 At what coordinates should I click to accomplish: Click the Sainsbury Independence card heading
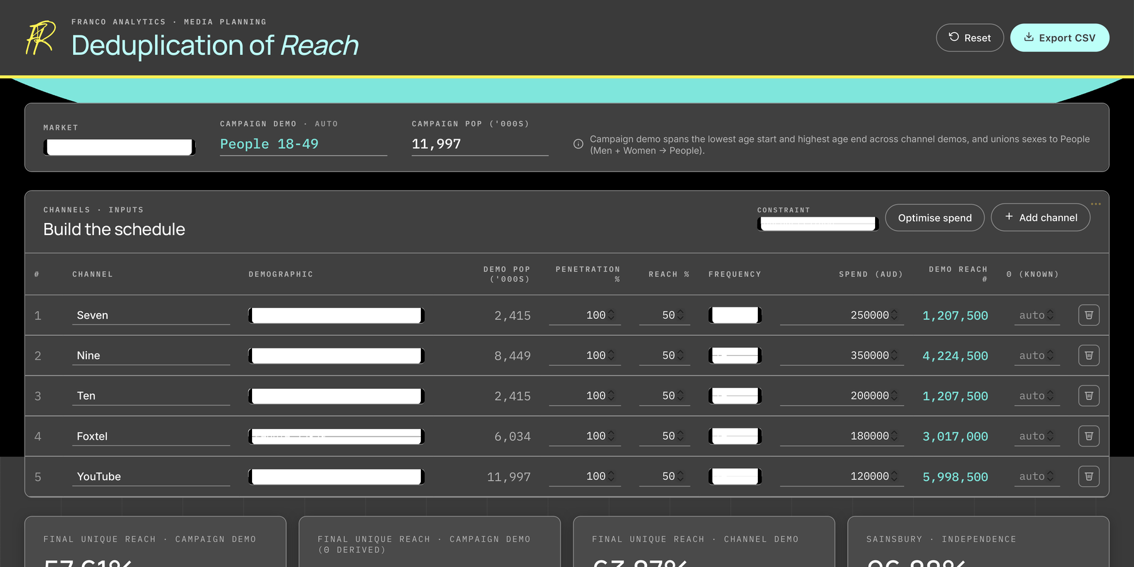(941, 539)
